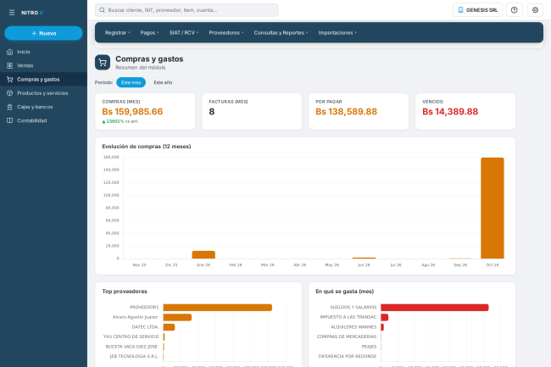Screen dimensions: 551x367
Task: Click the PEAJES label
Action: click(x=369, y=347)
